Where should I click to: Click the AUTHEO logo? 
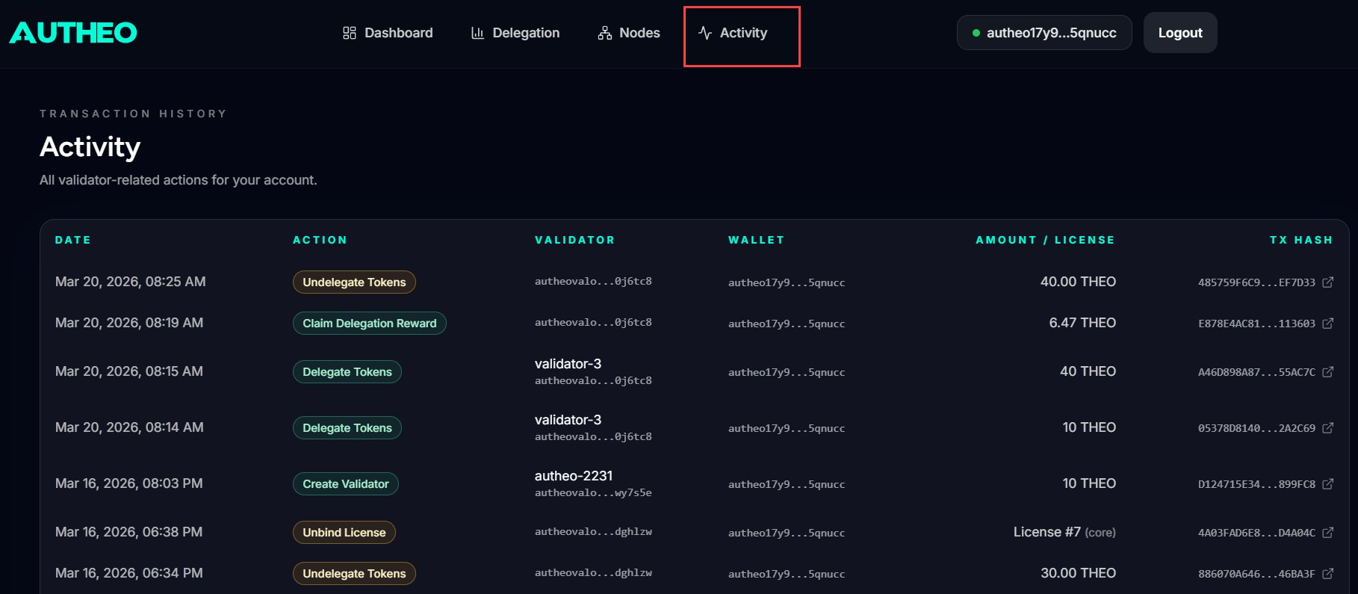point(73,32)
